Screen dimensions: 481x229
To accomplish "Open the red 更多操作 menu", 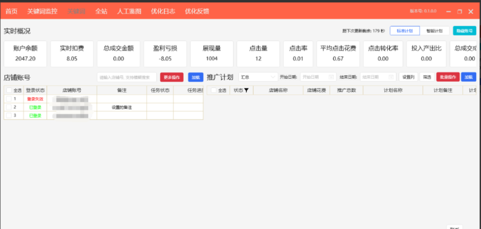I will coord(171,77).
